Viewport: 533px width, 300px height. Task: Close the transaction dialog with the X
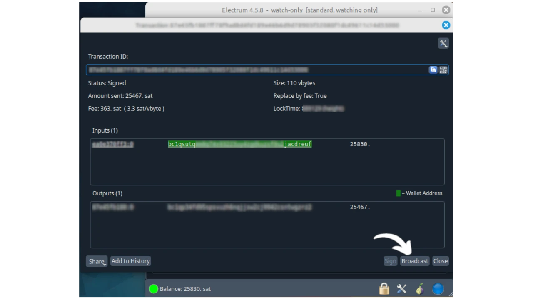pyautogui.click(x=446, y=25)
